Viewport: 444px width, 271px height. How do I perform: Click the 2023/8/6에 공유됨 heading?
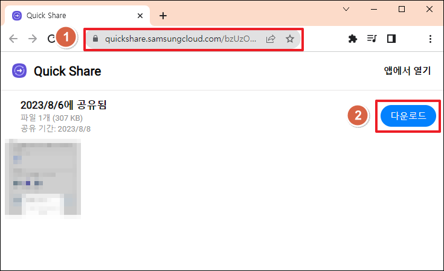point(63,105)
